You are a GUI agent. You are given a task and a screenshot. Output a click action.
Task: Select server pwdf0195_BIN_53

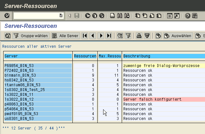click(38, 114)
